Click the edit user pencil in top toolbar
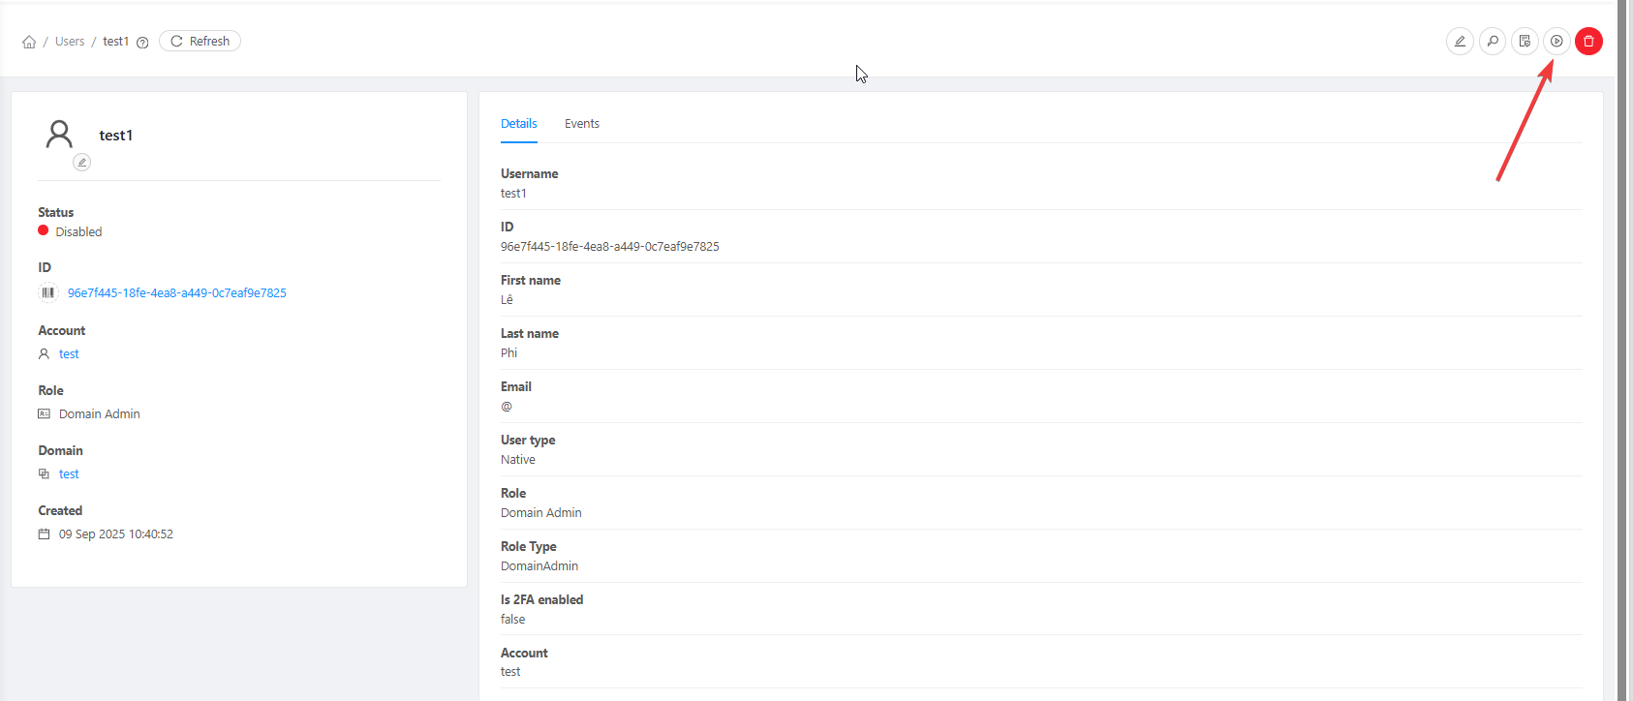Screen dimensions: 1633x701 coord(1460,42)
